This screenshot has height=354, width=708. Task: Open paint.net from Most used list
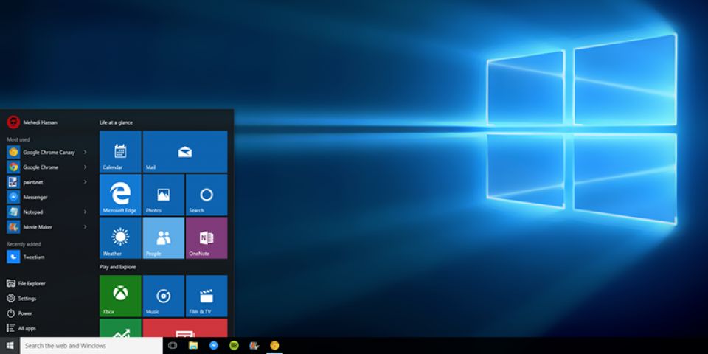47,182
